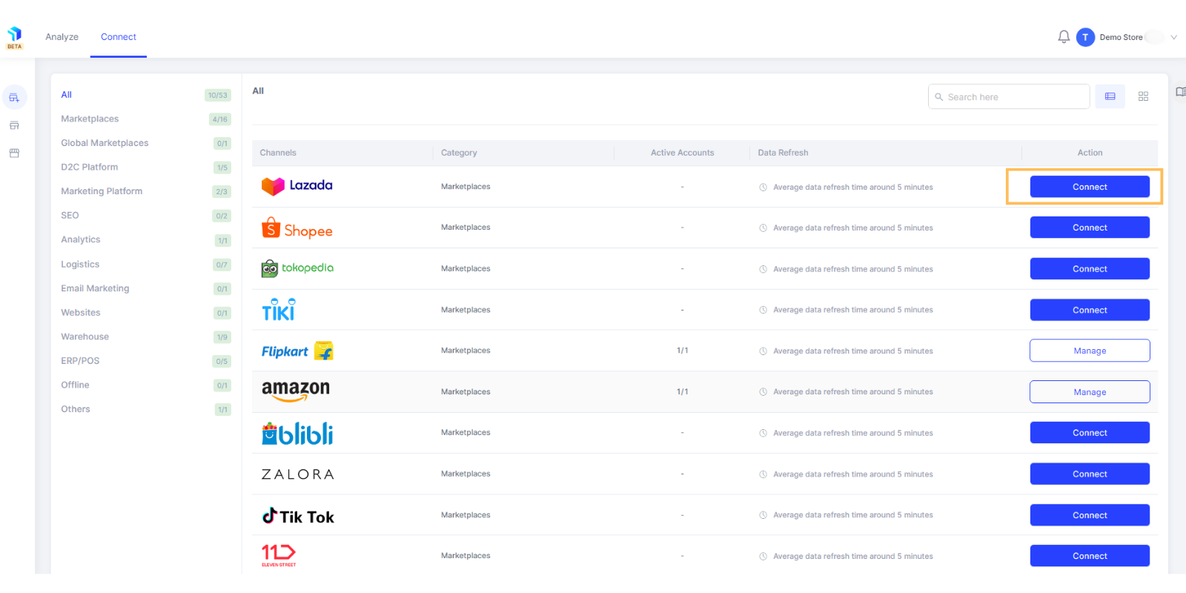Screen dimensions: 1186x593
Task: Click the 10/53 count badge beside All
Action: tap(218, 95)
